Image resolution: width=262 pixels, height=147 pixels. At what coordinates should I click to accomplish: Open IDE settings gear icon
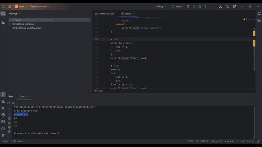(x=234, y=7)
